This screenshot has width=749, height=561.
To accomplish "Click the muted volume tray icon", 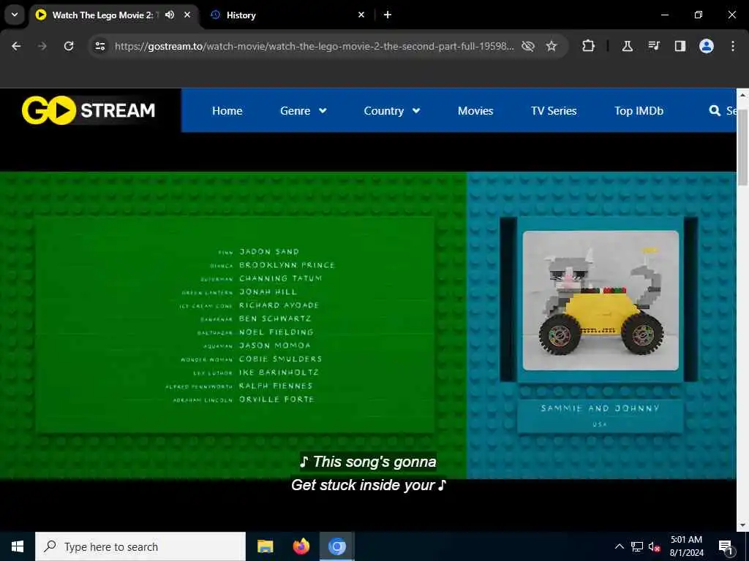I will (x=655, y=546).
